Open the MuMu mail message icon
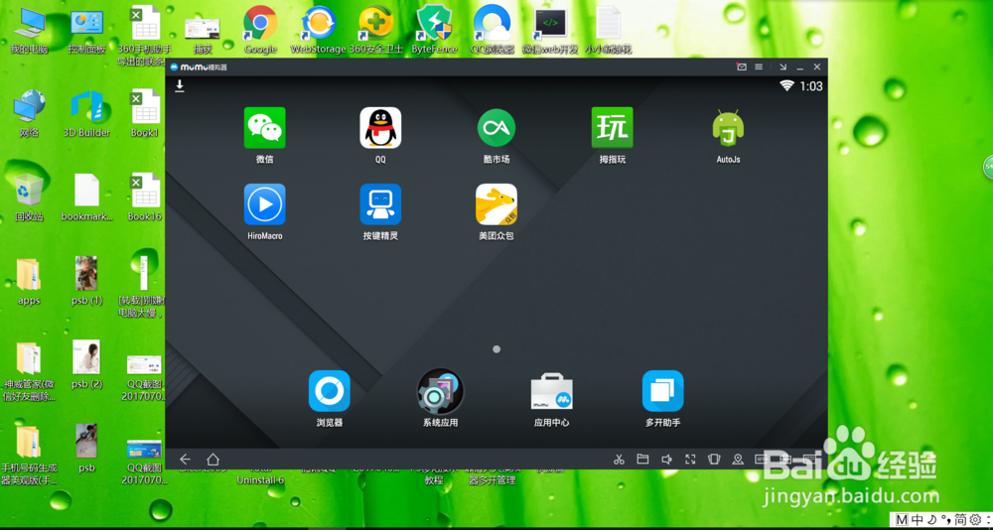Viewport: 993px width, 530px height. pyautogui.click(x=742, y=66)
